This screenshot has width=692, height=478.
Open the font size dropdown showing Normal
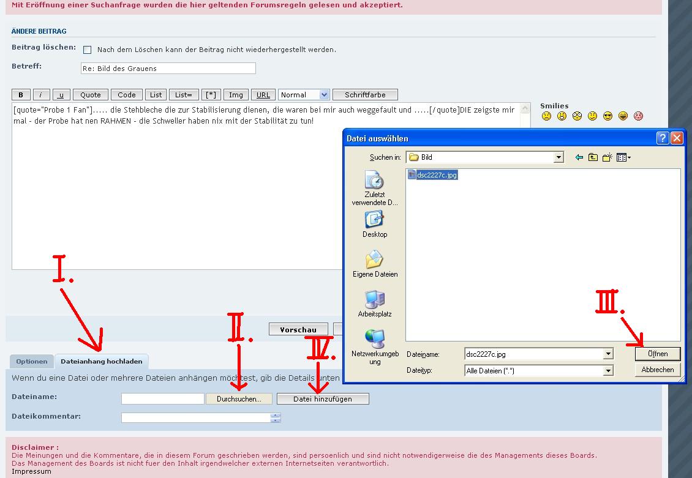(x=324, y=95)
